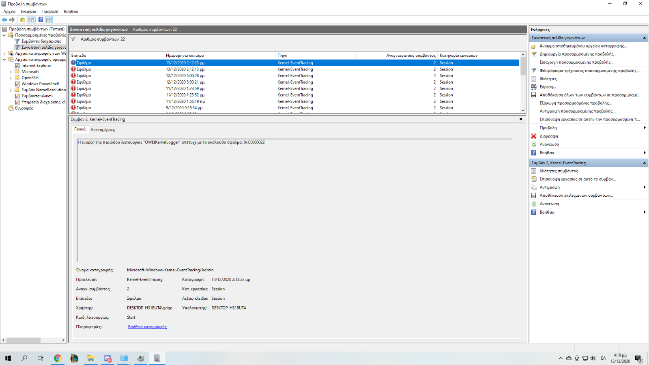The width and height of the screenshot is (649, 365).
Task: Click Αποθήκευση επιλεγμένων συμβάντων… action
Action: [576, 195]
